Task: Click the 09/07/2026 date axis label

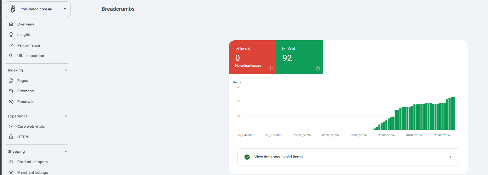Action: pyautogui.click(x=415, y=135)
